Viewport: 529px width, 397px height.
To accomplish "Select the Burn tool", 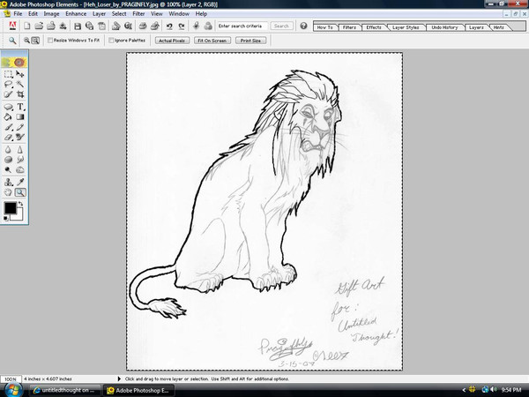I will [x=20, y=169].
